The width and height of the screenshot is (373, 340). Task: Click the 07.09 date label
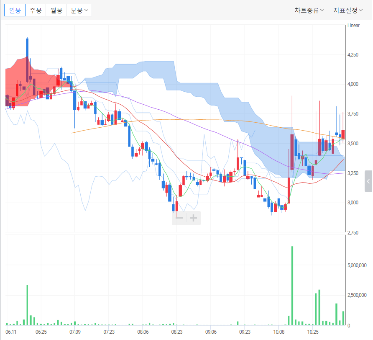[x=75, y=332]
